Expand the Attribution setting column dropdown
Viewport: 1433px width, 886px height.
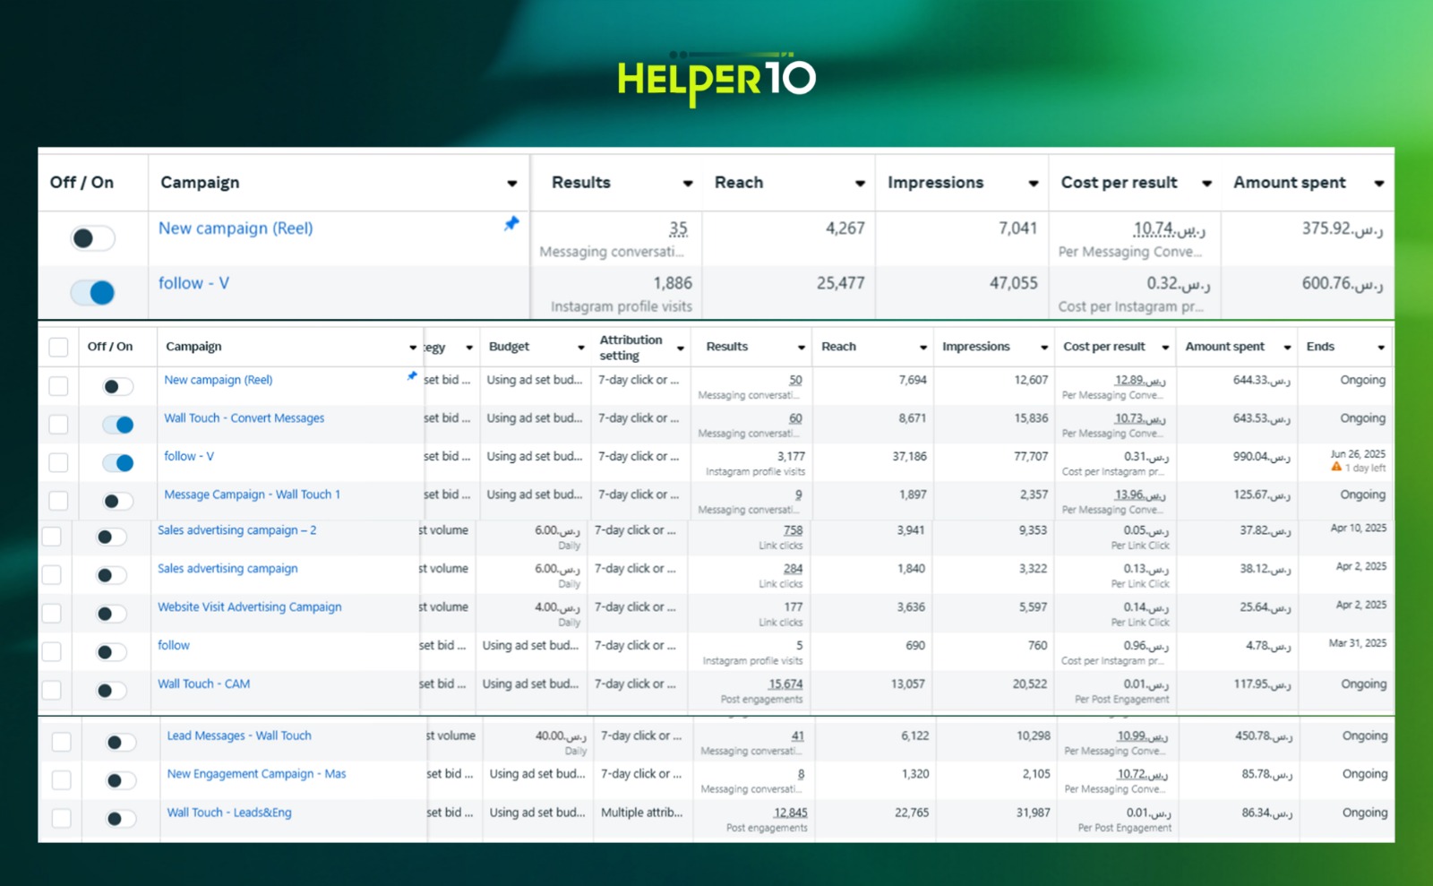(x=681, y=348)
